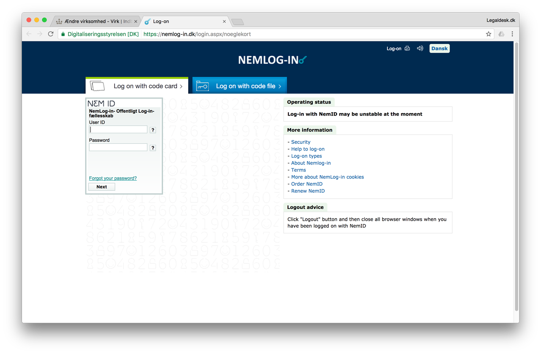Click the code card icon
541x354 pixels.
pyautogui.click(x=97, y=86)
